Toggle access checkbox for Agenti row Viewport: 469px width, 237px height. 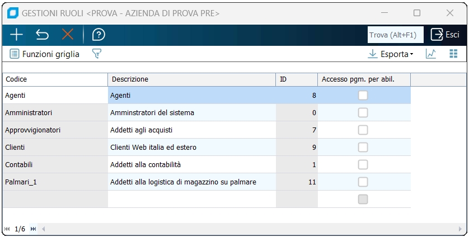pos(363,96)
